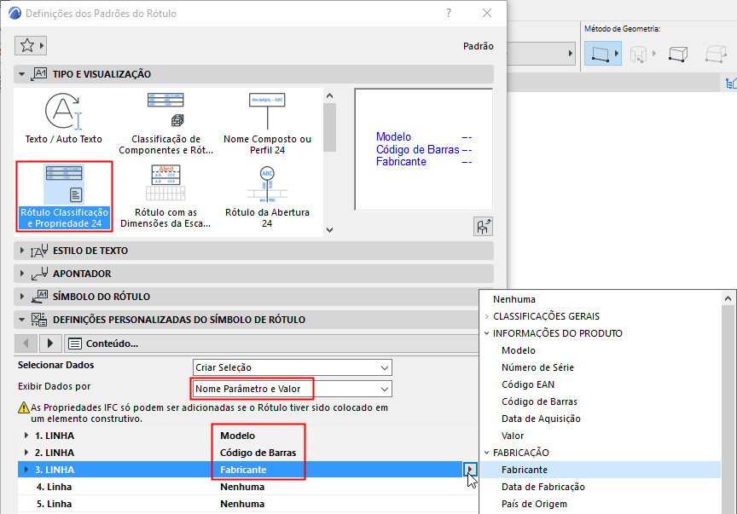
Task: Choose Nenhuma in the property menu
Action: pos(514,299)
